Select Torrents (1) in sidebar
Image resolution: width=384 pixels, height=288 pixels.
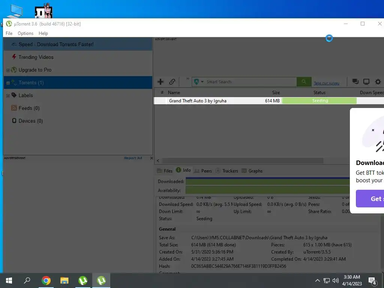click(78, 82)
